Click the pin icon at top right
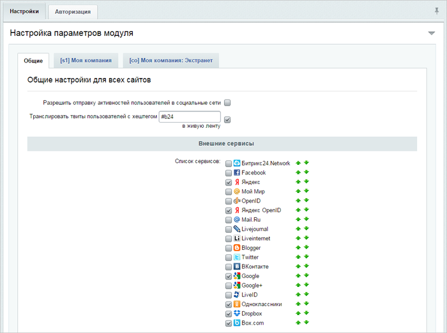447x333 pixels. (436, 11)
